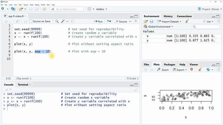Expand the recent files dropdown arrow
Viewport: 223px width, 125px height.
coord(25,9)
